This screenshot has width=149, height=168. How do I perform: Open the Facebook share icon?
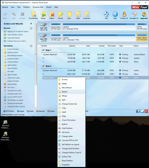138,111
